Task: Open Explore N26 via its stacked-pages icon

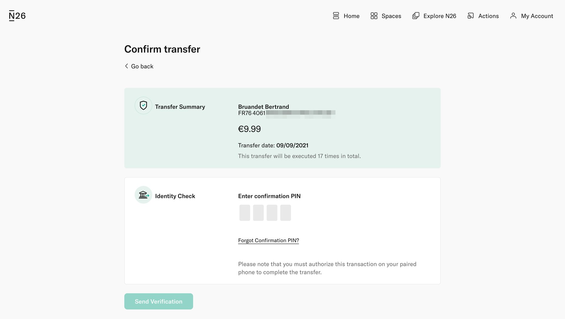Action: click(416, 16)
